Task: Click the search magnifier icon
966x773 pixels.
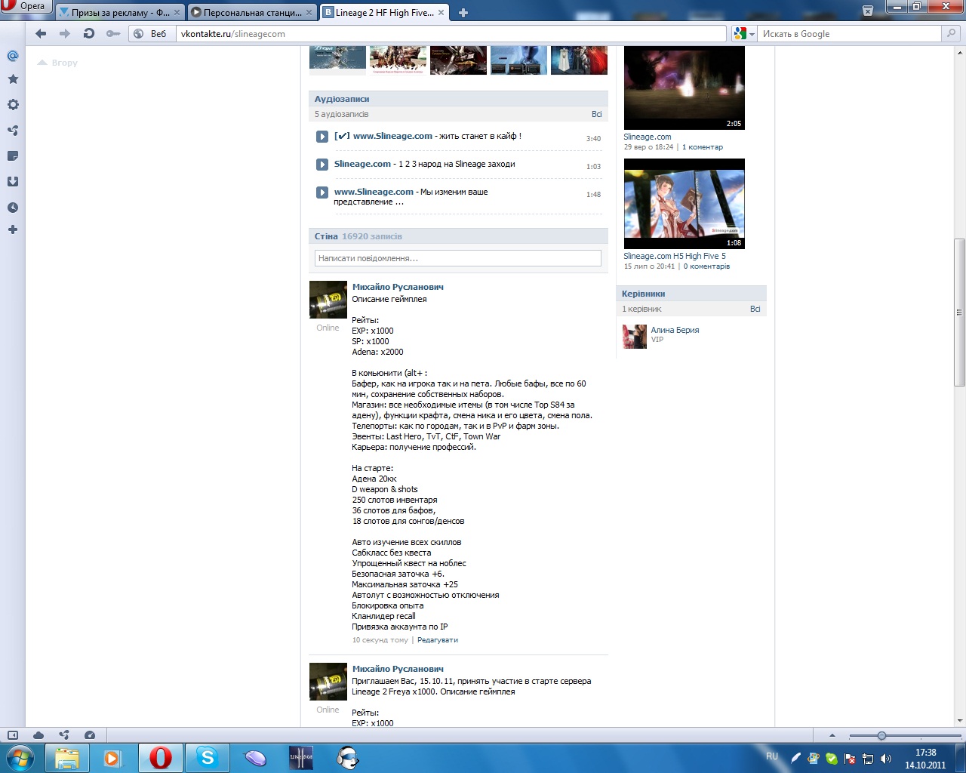Action: click(x=951, y=33)
